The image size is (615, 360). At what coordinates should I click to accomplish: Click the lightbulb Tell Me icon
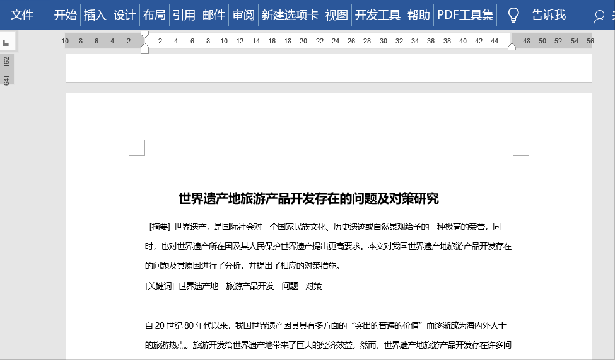point(513,15)
